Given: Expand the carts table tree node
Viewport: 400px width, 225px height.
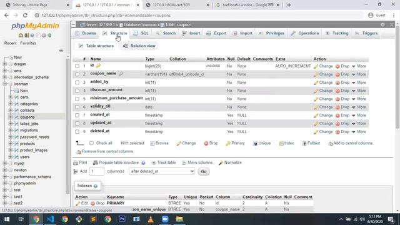Looking at the screenshot, I should [x=11, y=97].
